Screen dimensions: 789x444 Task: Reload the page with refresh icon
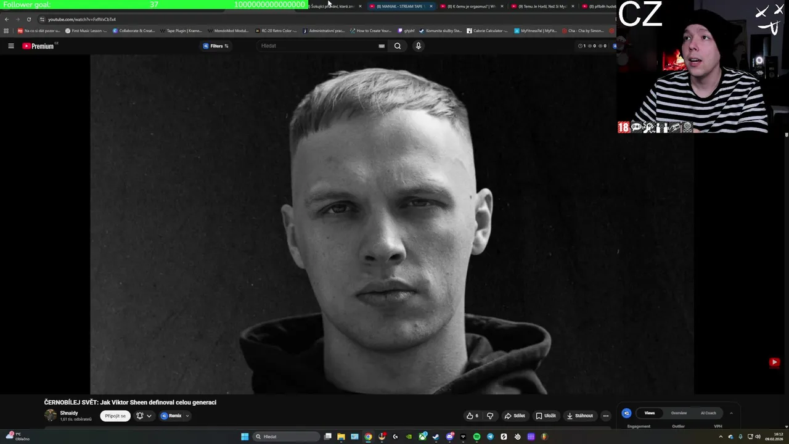[28, 19]
